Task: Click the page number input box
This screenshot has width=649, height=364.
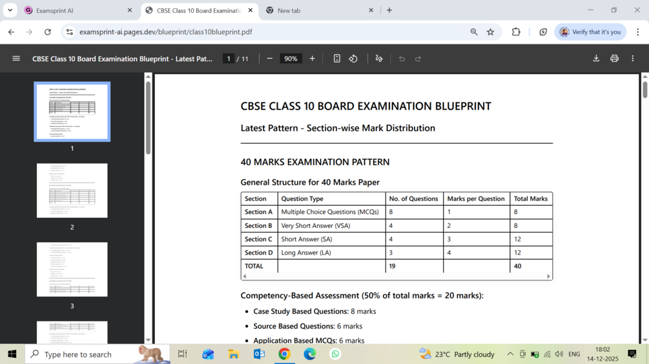Action: [229, 59]
